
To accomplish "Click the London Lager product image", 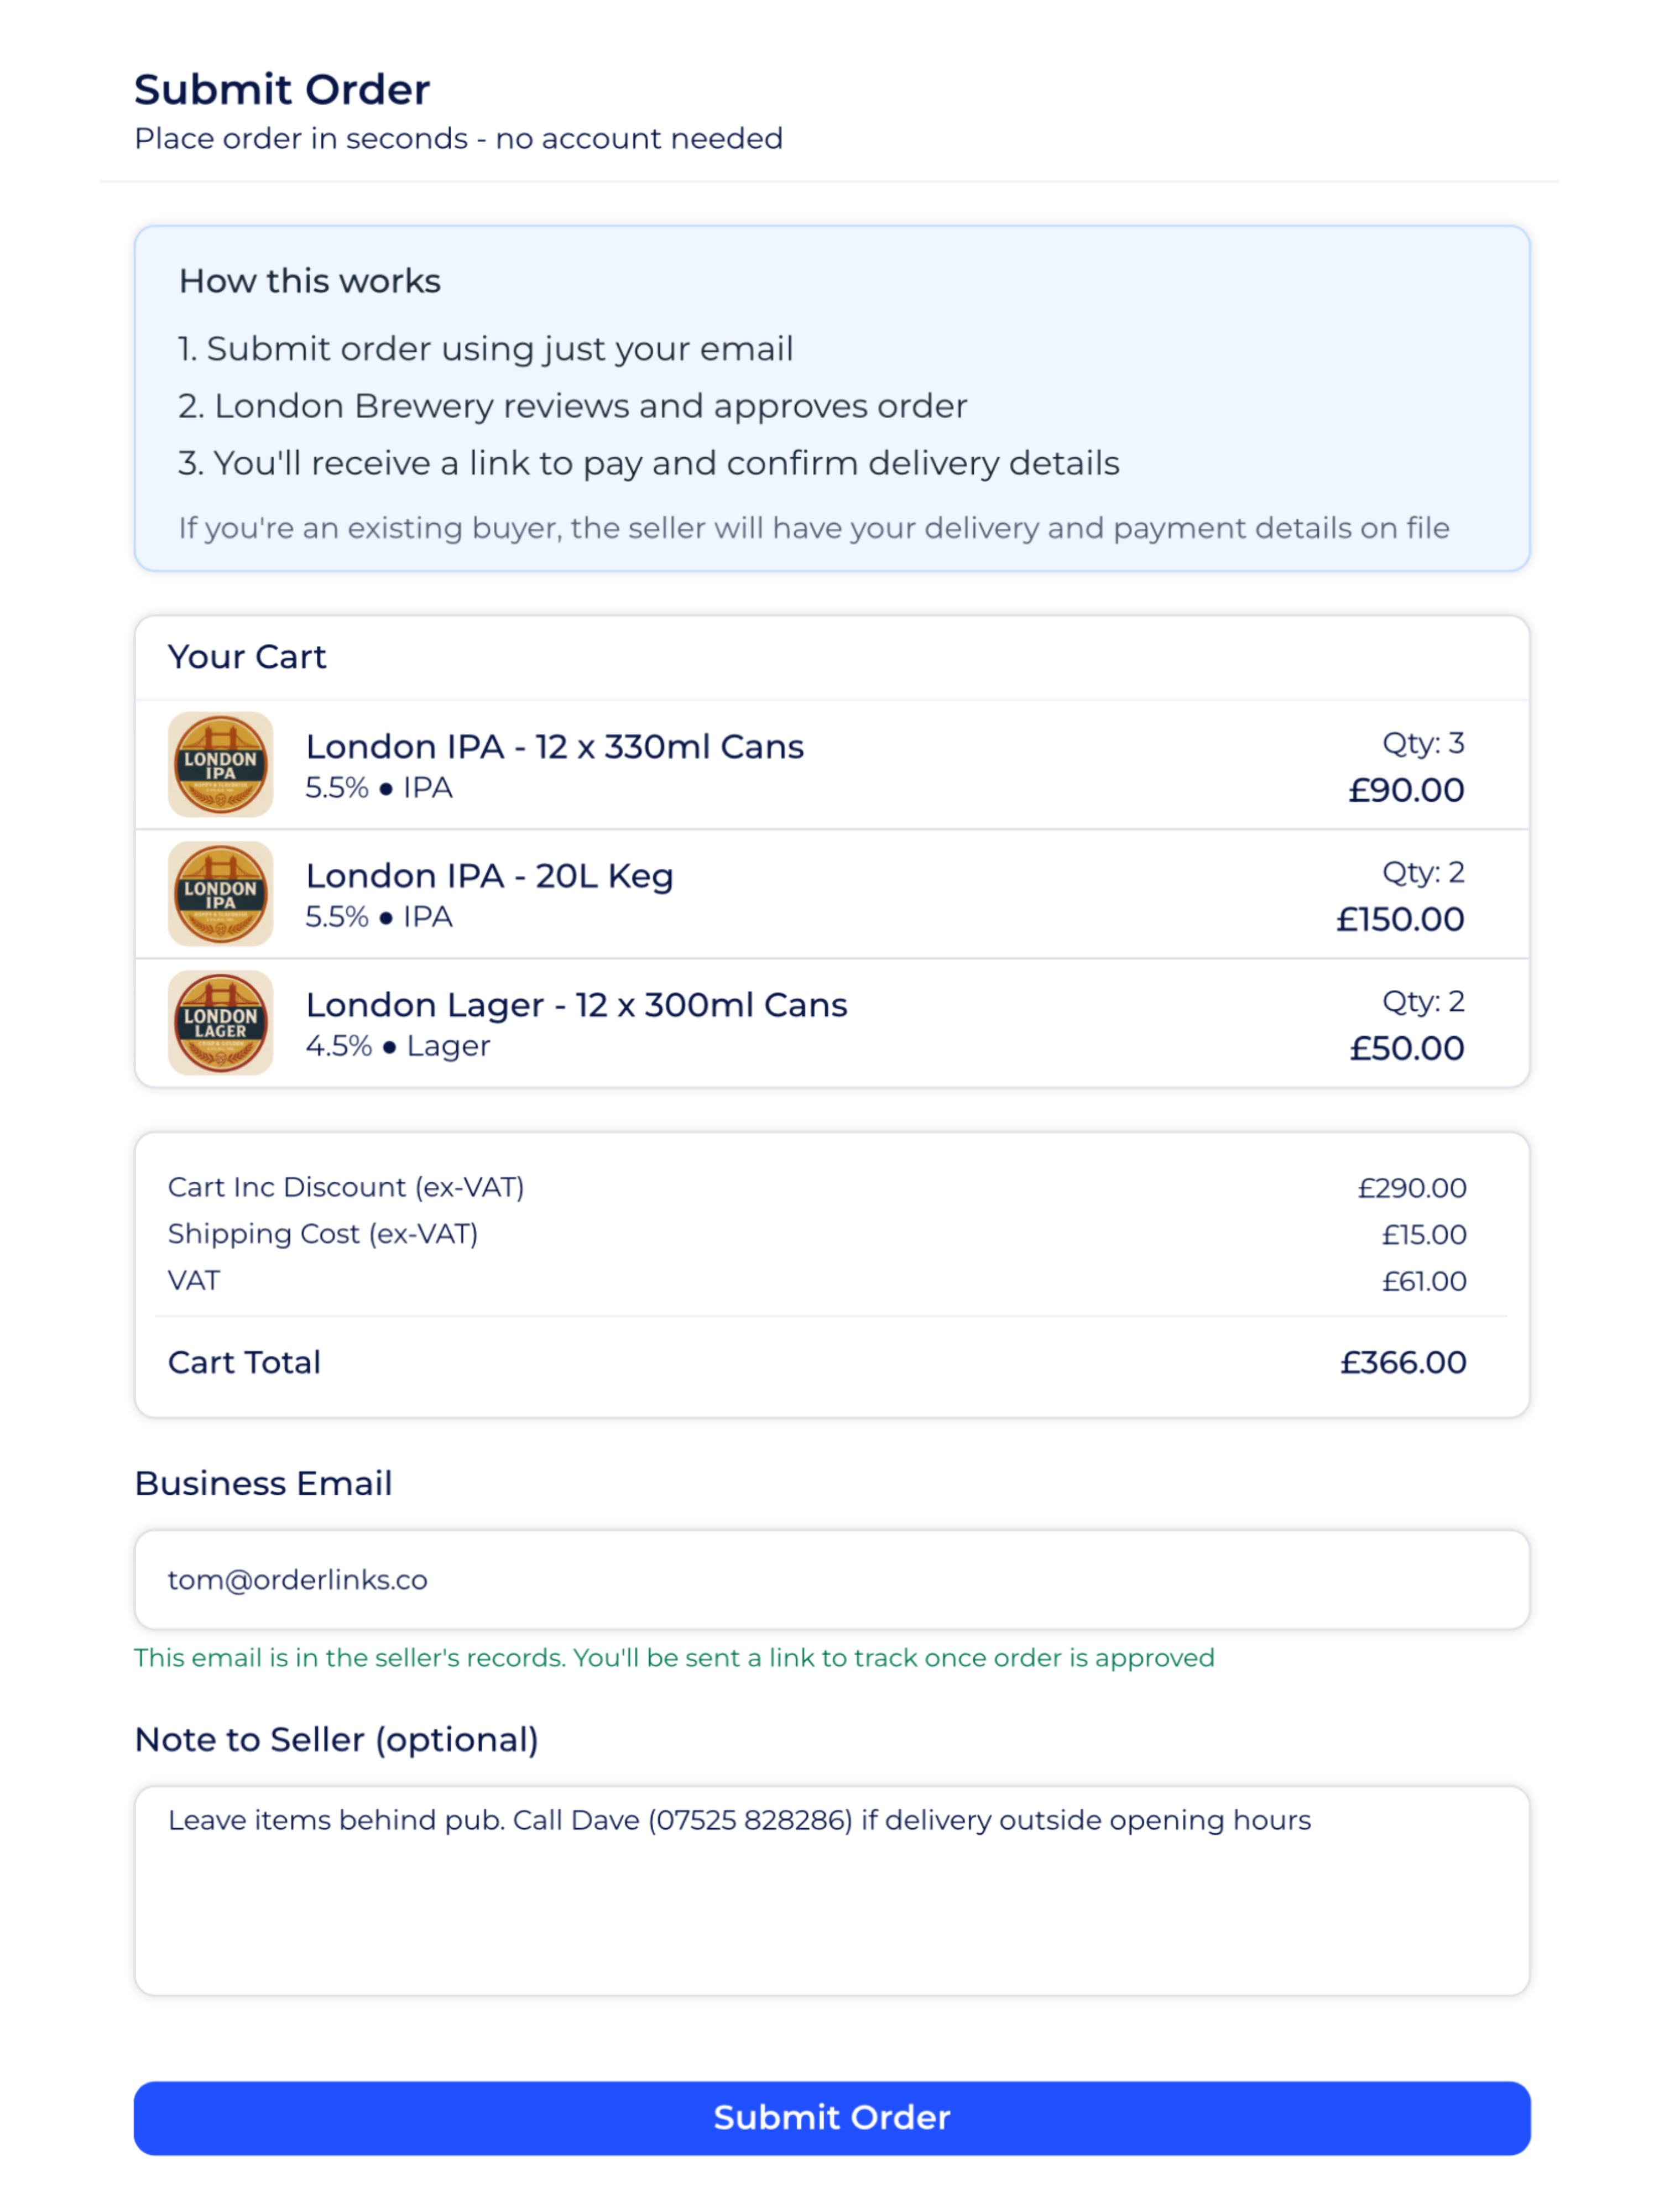I will 220,1022.
